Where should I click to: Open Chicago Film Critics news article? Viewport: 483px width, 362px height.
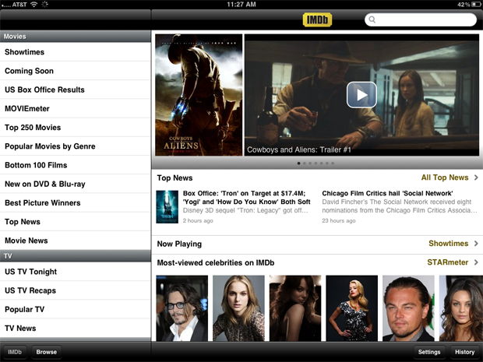pyautogui.click(x=400, y=206)
